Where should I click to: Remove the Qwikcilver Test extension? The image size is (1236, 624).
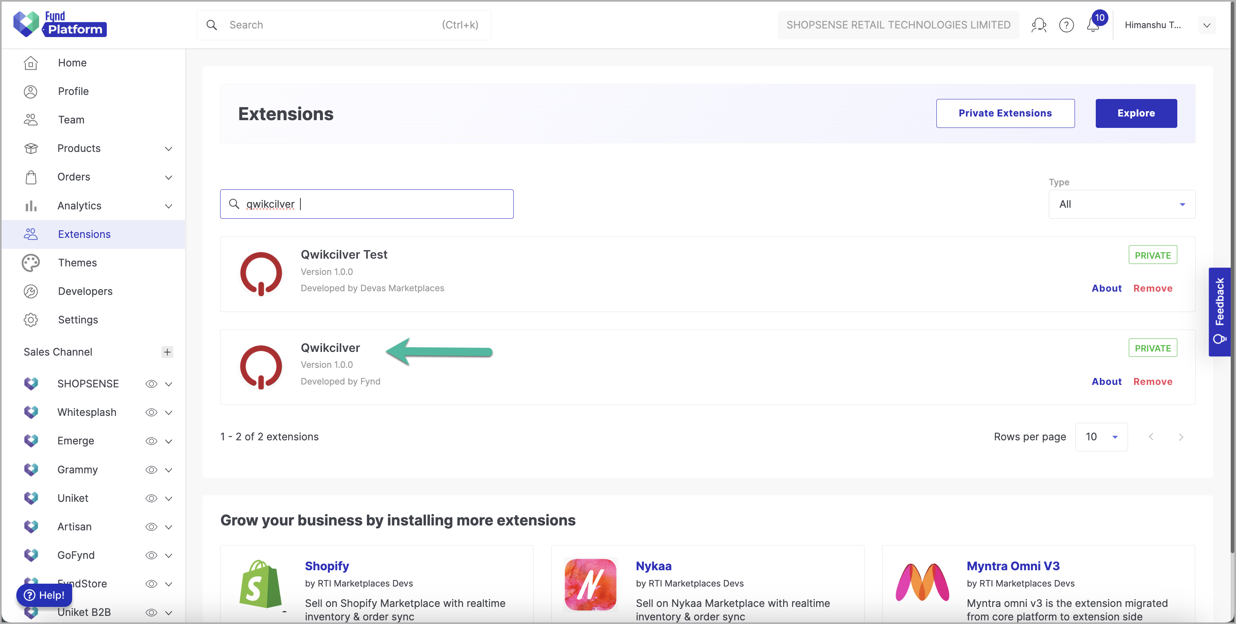1152,288
